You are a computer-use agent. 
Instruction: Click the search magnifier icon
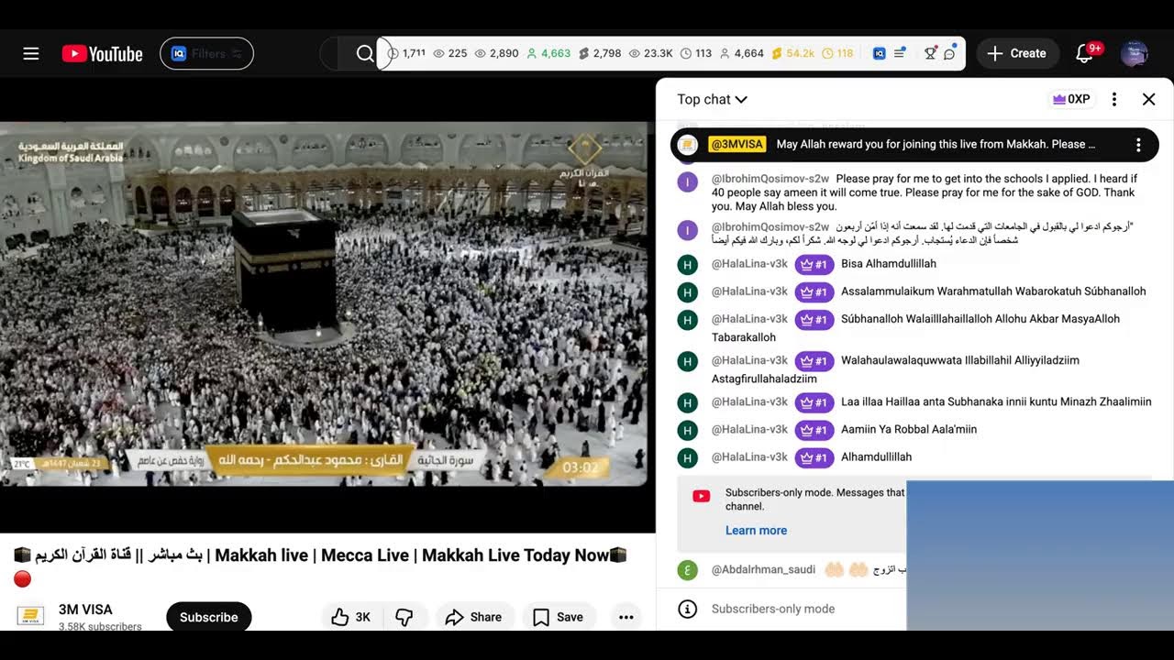coord(365,54)
